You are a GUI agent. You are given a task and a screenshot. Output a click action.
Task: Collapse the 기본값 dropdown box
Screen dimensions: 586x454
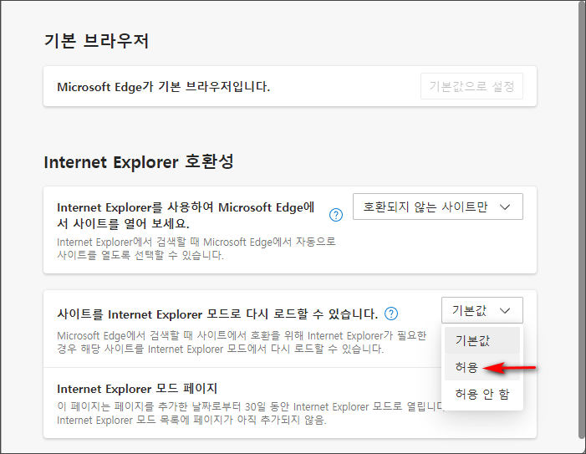(482, 310)
